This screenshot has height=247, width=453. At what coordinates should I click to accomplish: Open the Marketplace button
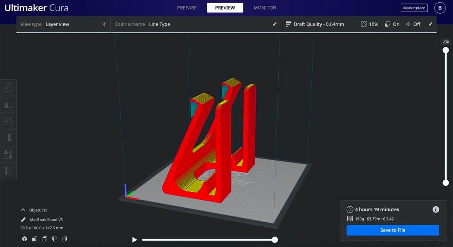coord(414,8)
